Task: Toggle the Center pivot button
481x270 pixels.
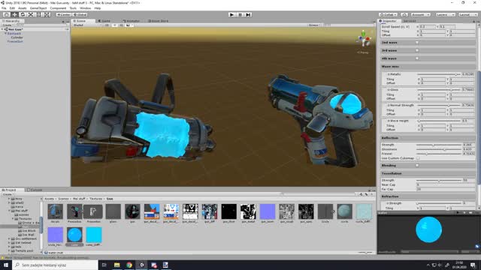Action: (x=63, y=15)
